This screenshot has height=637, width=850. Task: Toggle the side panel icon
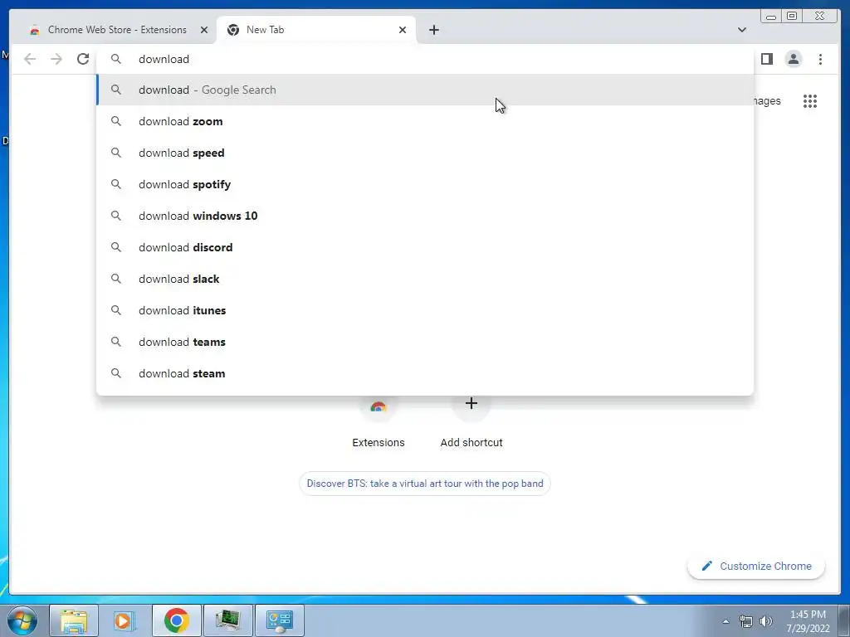coord(766,59)
